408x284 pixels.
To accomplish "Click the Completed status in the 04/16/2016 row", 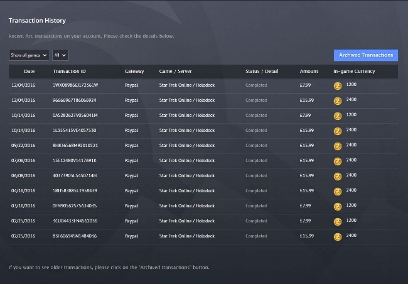I will (256, 191).
